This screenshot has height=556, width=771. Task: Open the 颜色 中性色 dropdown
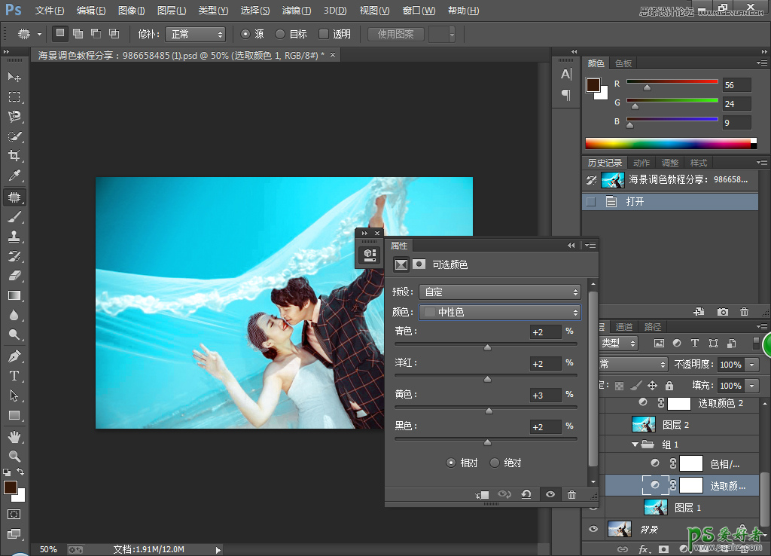[500, 312]
